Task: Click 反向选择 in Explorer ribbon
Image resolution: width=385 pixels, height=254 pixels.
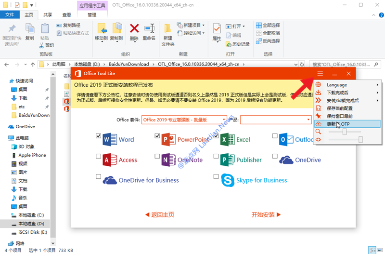Action: pyautogui.click(x=268, y=41)
